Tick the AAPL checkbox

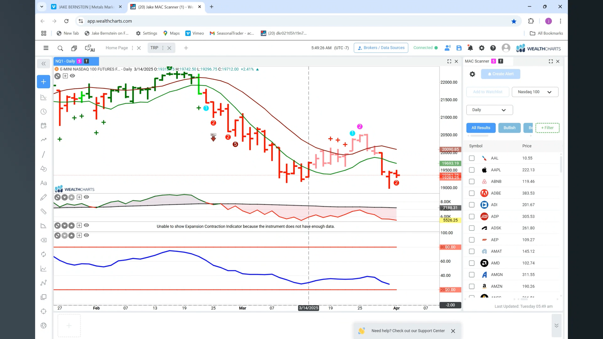click(x=472, y=170)
